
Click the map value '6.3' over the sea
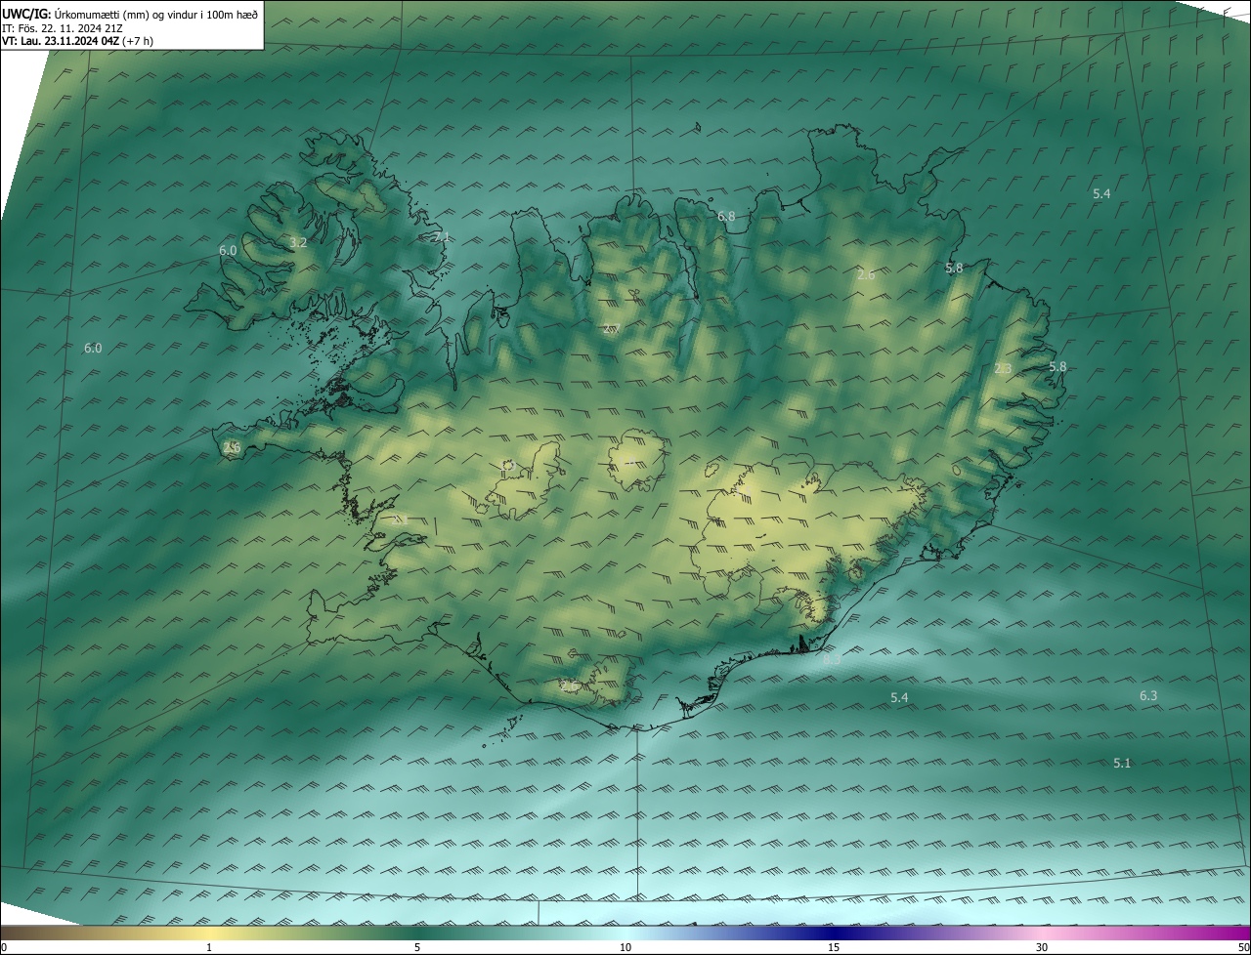(x=1148, y=695)
